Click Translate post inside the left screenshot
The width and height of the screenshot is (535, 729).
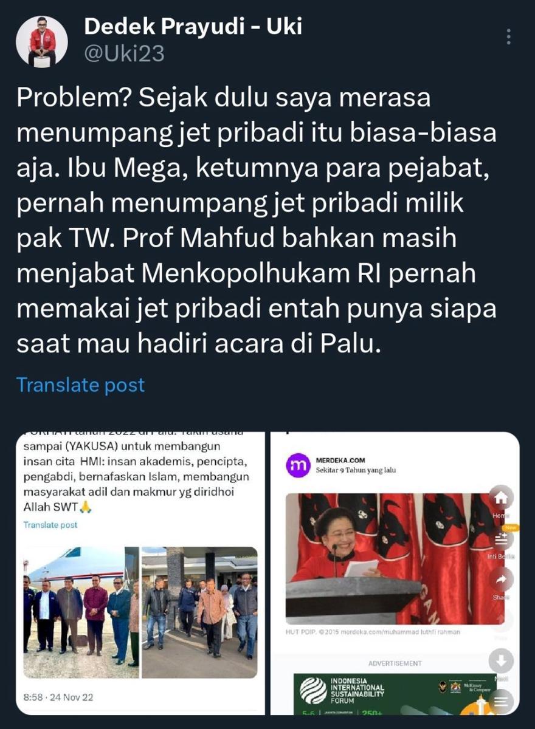tap(50, 525)
